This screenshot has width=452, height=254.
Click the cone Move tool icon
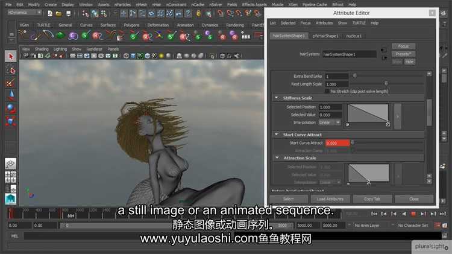[11, 95]
